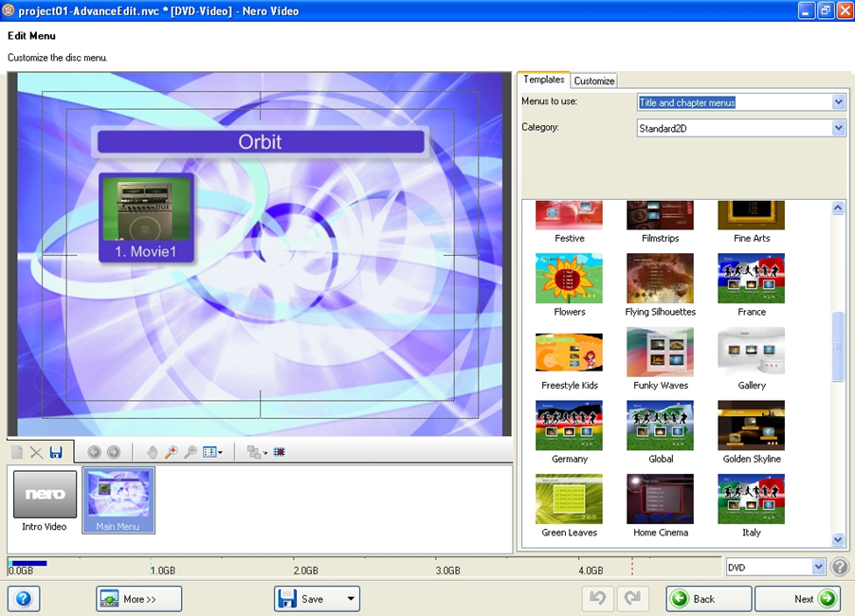Select the hand pan tool
Screen dimensions: 855x616
(152, 452)
